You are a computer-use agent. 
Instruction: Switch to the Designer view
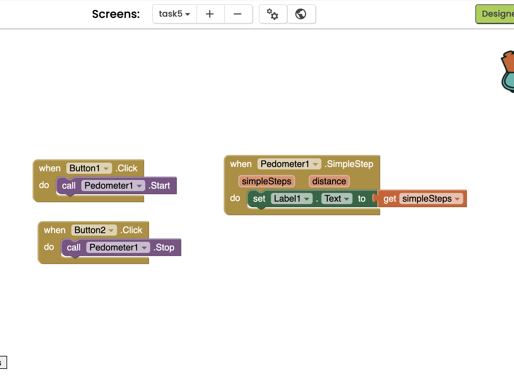click(x=495, y=14)
